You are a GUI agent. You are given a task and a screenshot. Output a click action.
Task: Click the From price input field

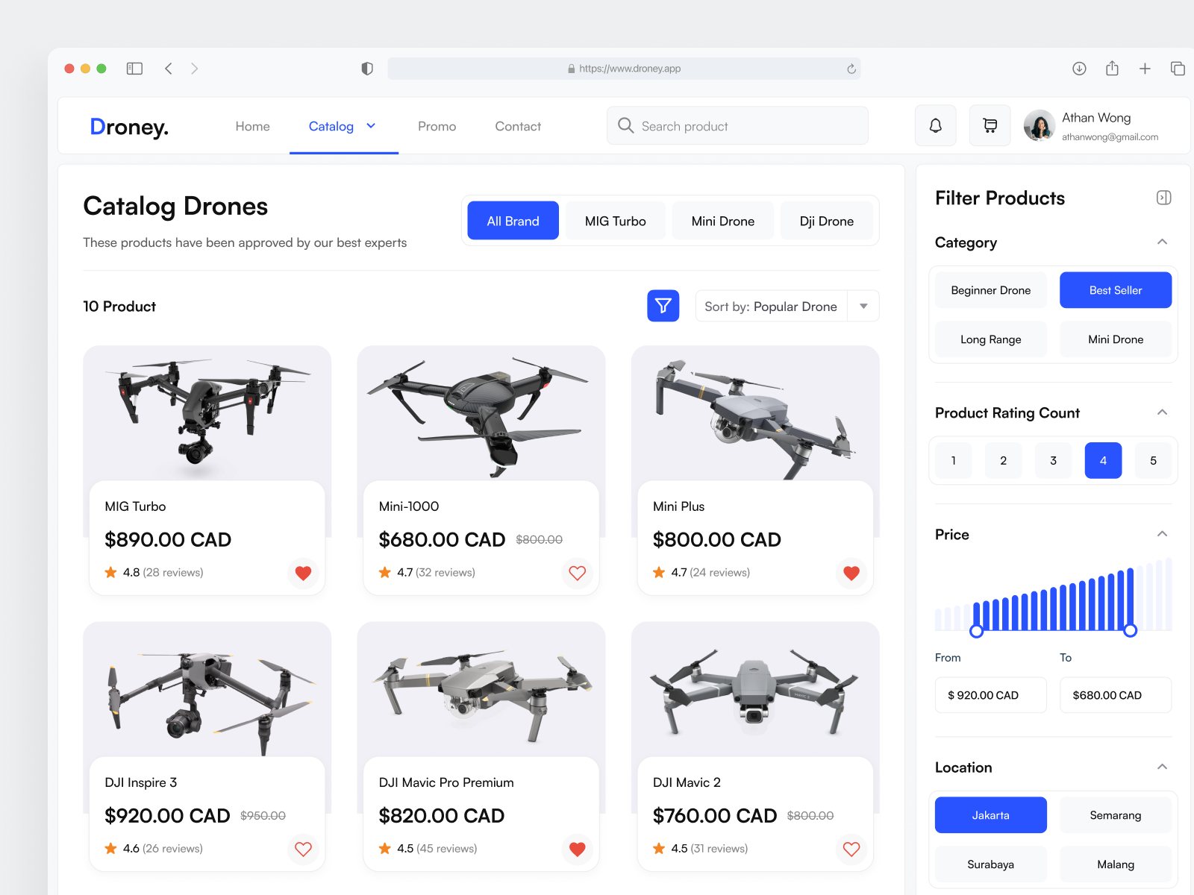[x=990, y=694]
